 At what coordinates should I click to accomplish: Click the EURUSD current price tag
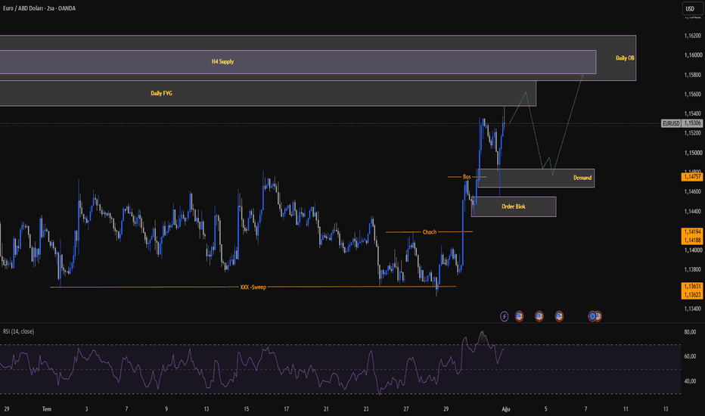point(671,123)
